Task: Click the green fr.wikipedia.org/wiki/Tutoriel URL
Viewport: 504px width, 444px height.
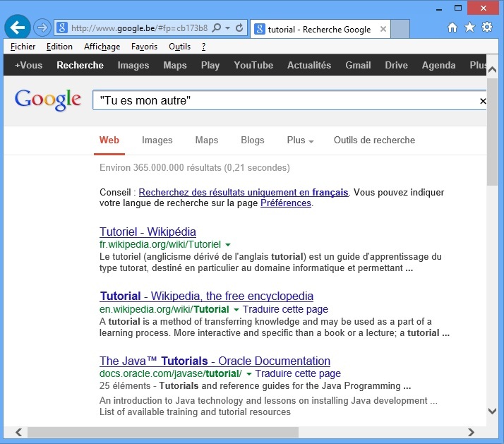Action: [x=160, y=245]
